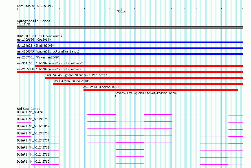Click the magenta line of DLGAP1|NM_001242766
Screen dimensions: 251x168
point(130,136)
